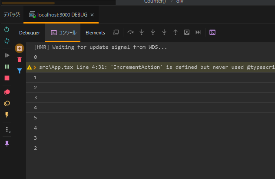Resume the program with the play icon
This screenshot has width=275, height=179.
(7, 55)
